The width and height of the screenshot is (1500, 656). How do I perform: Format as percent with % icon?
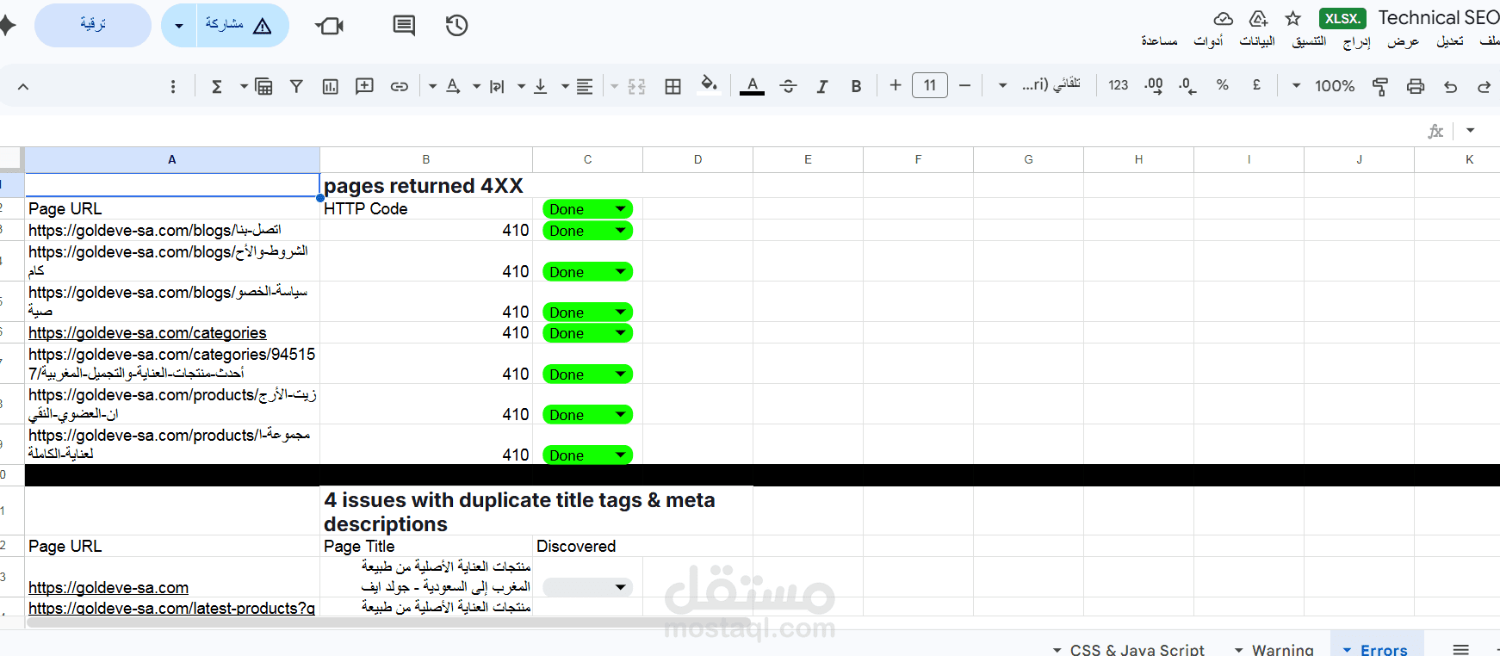(x=1222, y=85)
